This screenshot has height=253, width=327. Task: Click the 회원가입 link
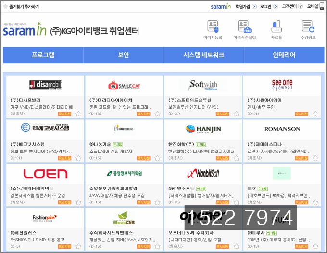[243, 6]
